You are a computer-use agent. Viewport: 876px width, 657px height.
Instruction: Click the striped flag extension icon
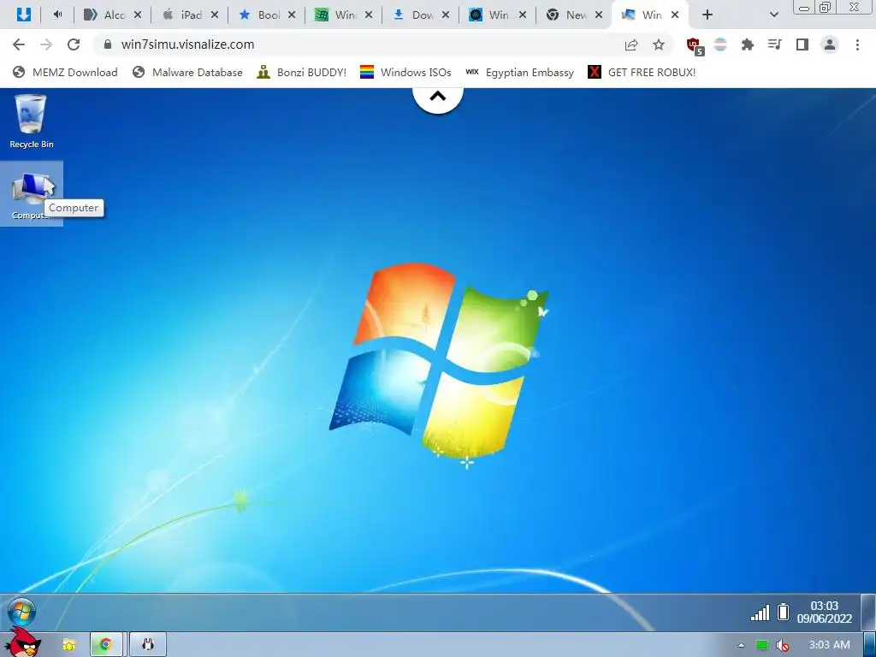[720, 44]
